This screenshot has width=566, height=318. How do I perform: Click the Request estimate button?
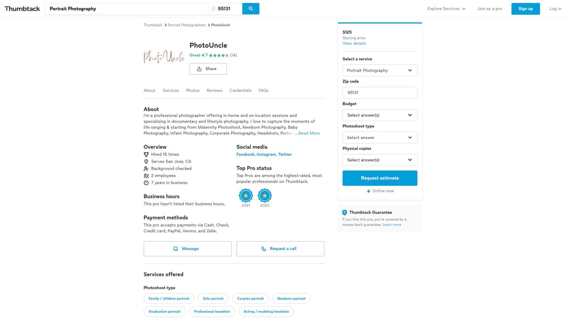(x=380, y=178)
